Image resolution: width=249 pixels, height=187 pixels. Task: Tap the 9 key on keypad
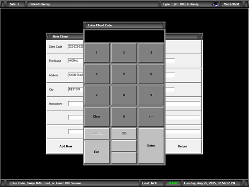(151, 95)
